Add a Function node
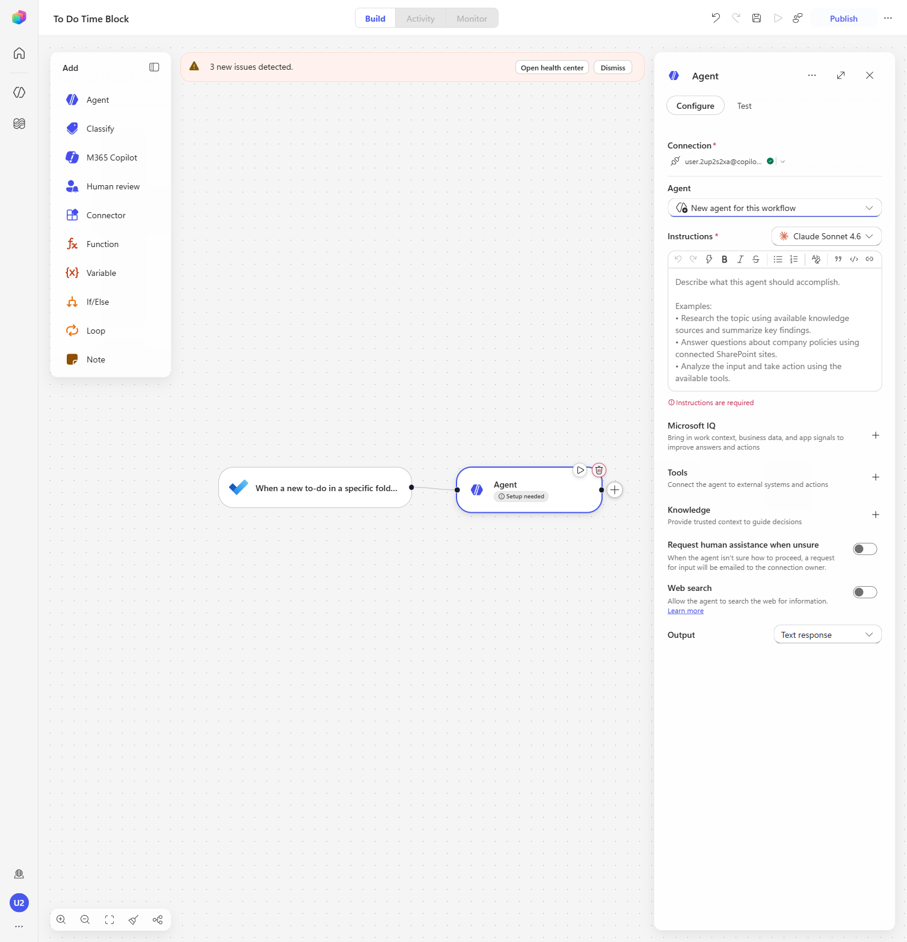Screen dimensions: 907x942 (x=111, y=244)
